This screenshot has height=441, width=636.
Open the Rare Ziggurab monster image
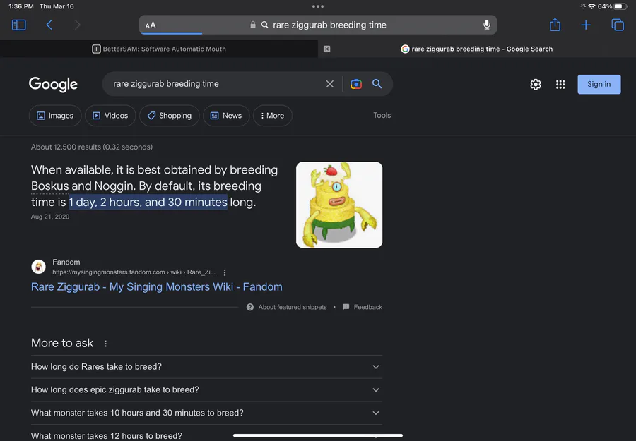(339, 205)
